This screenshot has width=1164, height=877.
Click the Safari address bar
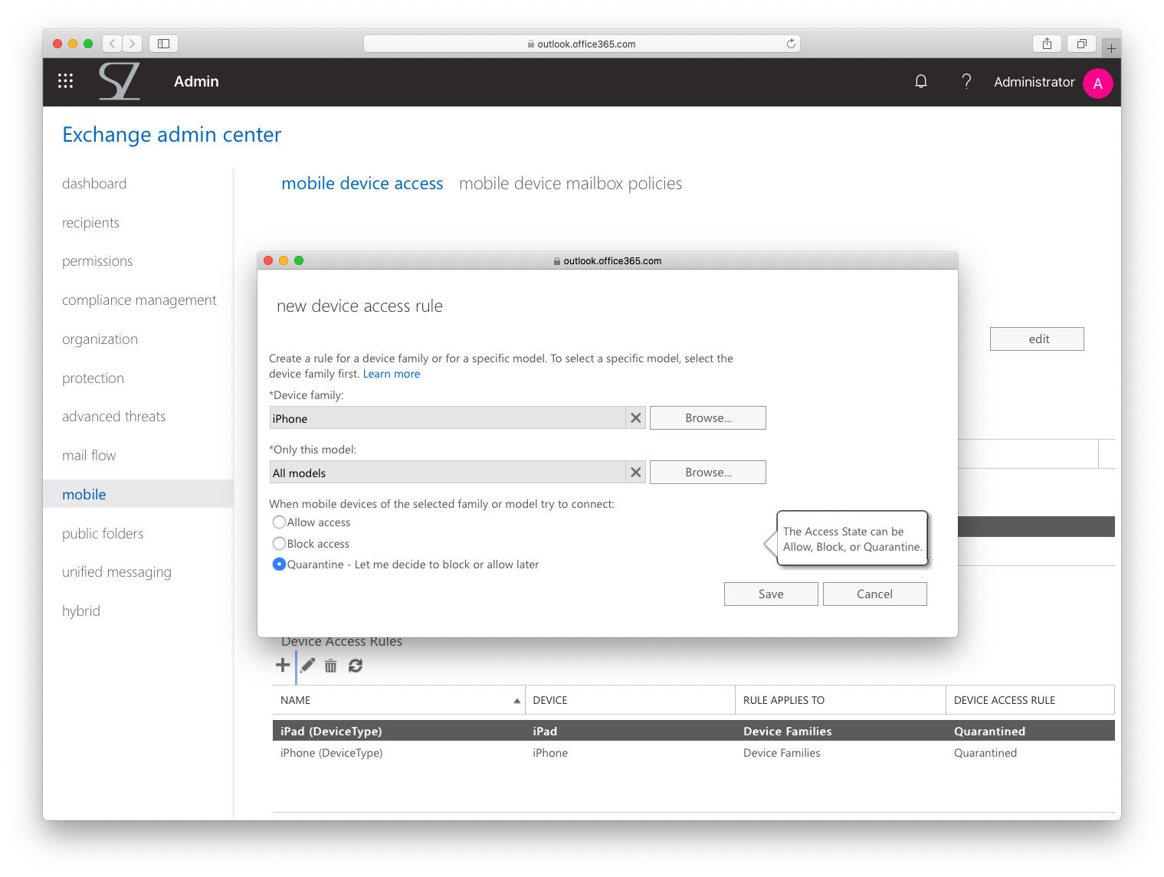[582, 44]
